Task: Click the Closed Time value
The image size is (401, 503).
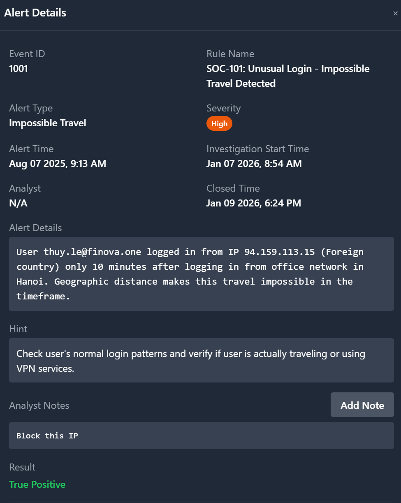Action: point(253,203)
